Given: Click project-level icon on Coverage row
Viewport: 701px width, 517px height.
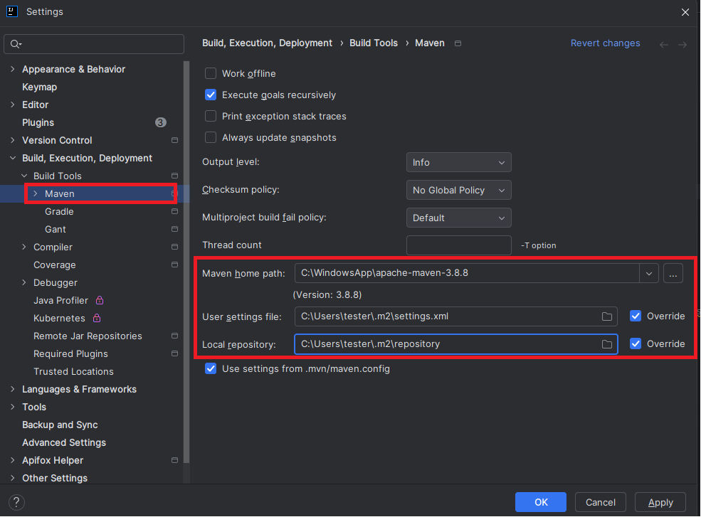Looking at the screenshot, I should 175,265.
